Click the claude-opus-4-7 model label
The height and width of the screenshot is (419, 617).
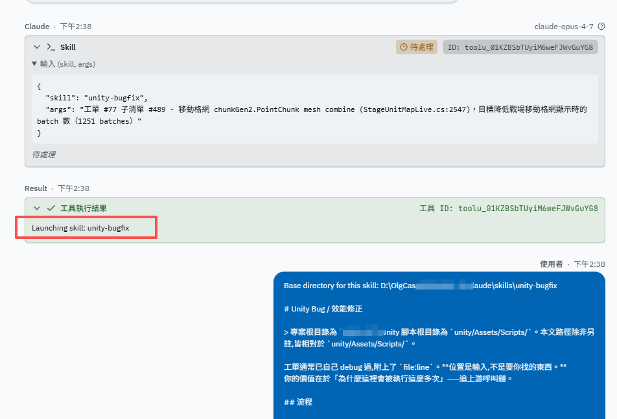[x=563, y=27]
